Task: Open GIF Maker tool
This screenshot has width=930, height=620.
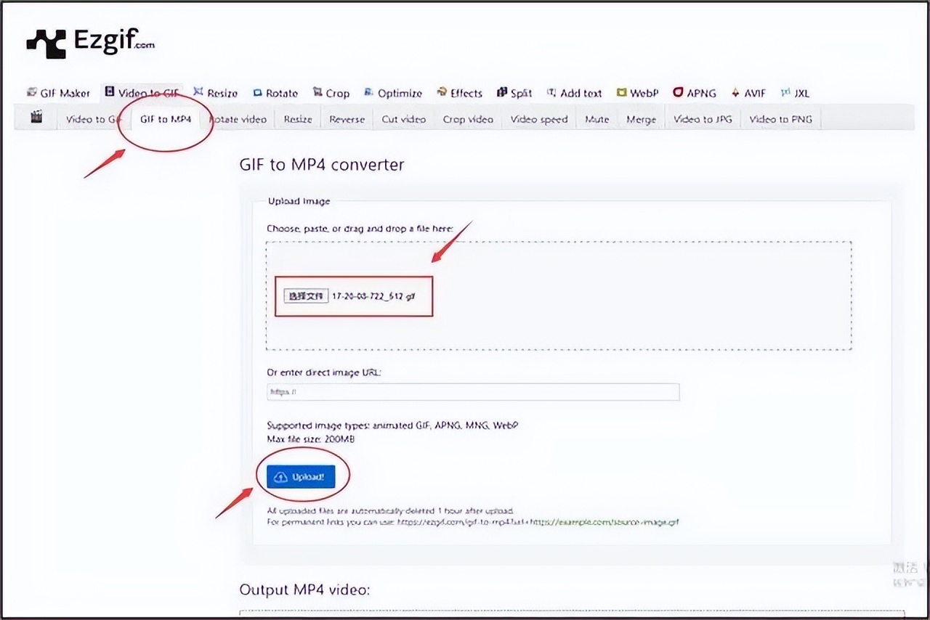Action: pos(59,93)
